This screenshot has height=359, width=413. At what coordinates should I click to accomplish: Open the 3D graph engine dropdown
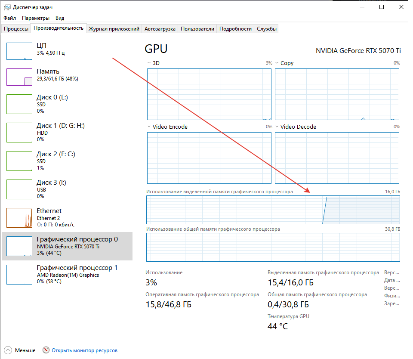click(x=149, y=63)
